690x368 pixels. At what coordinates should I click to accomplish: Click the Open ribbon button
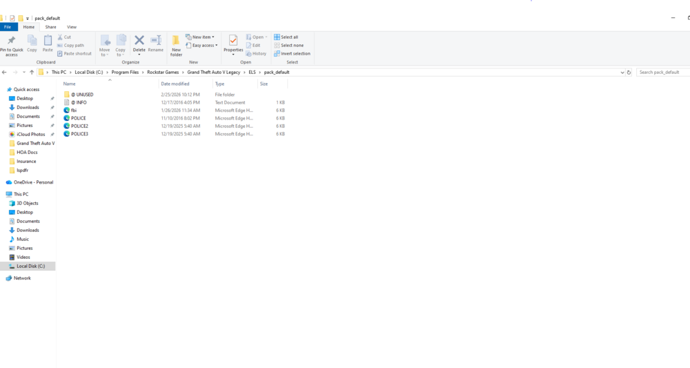(x=257, y=37)
